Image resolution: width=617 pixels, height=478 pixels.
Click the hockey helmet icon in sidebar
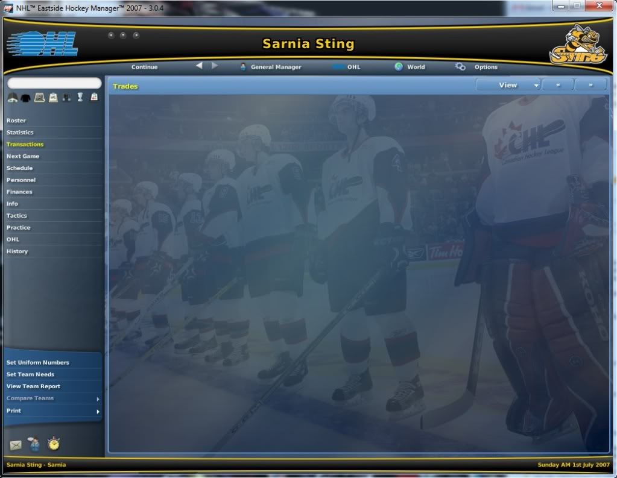12,97
